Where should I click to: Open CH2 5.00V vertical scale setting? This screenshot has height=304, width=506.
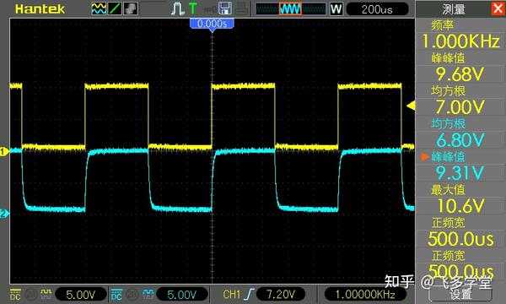click(181, 295)
